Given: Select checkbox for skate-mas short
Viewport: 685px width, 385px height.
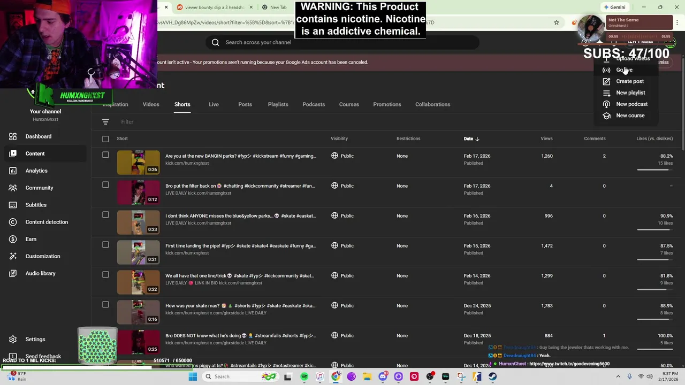Looking at the screenshot, I should click(105, 305).
